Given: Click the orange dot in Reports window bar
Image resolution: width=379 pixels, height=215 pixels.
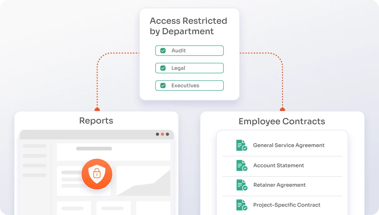Looking at the screenshot, I should [x=163, y=134].
